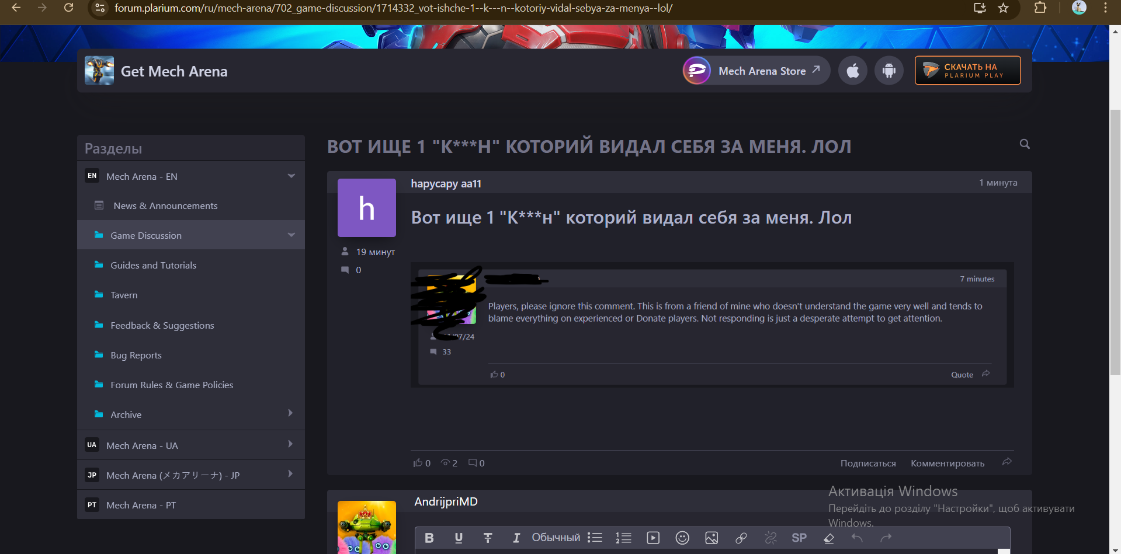Share the main post with arrow icon
The width and height of the screenshot is (1121, 554).
pos(1007,462)
